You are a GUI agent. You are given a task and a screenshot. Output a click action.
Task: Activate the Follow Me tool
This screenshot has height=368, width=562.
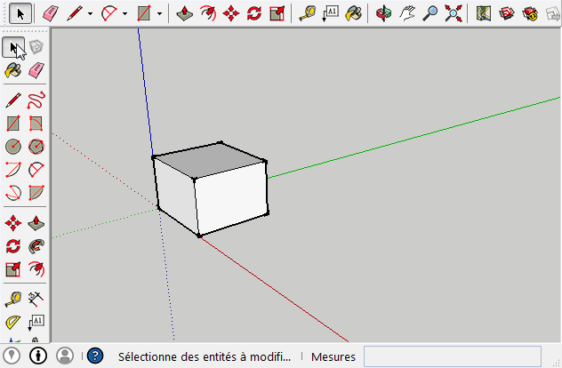(36, 246)
